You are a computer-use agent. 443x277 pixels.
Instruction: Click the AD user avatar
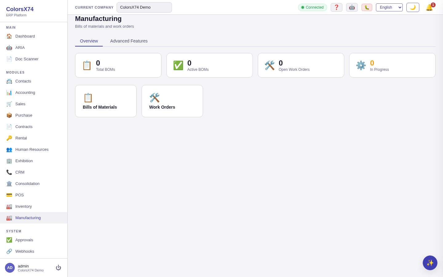click(10, 268)
